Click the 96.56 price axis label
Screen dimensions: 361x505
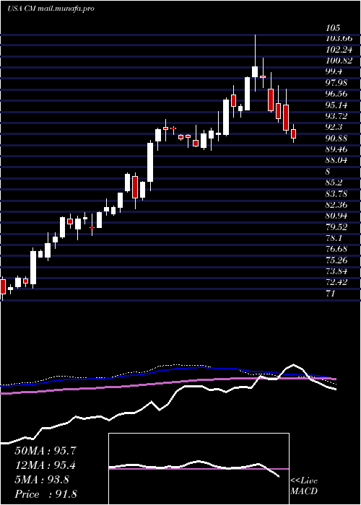tap(336, 94)
